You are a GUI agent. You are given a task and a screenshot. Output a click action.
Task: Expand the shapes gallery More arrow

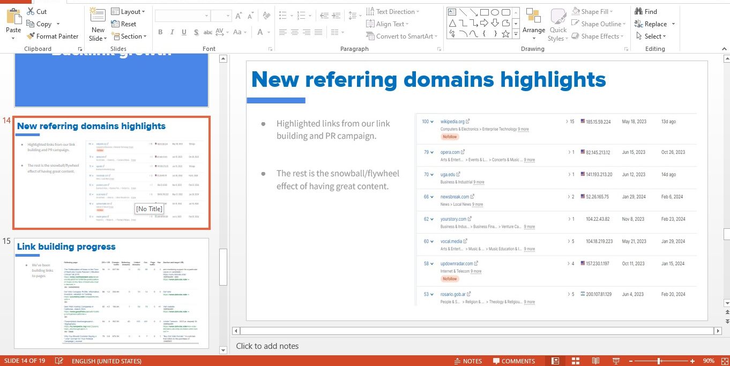[516, 34]
